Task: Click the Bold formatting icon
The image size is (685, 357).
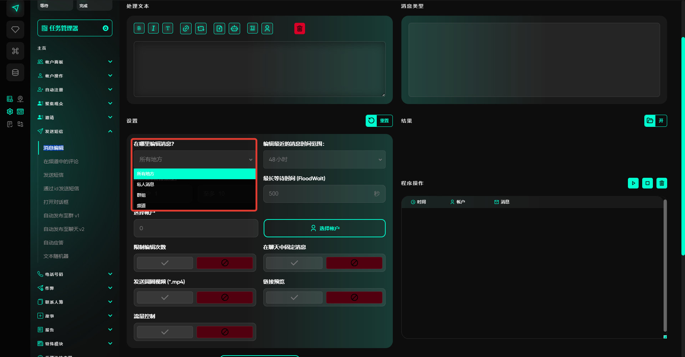Action: pyautogui.click(x=139, y=29)
